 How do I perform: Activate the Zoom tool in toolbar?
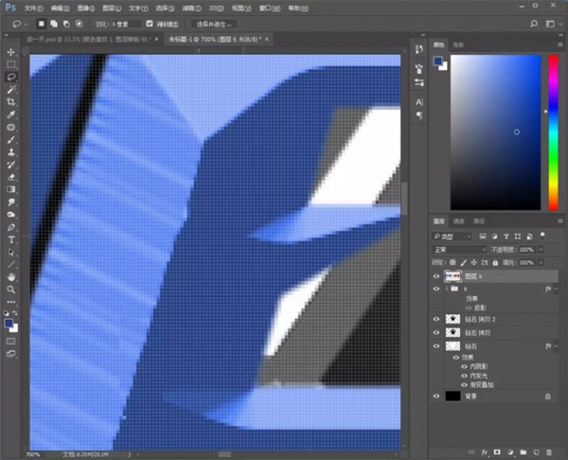tap(11, 290)
